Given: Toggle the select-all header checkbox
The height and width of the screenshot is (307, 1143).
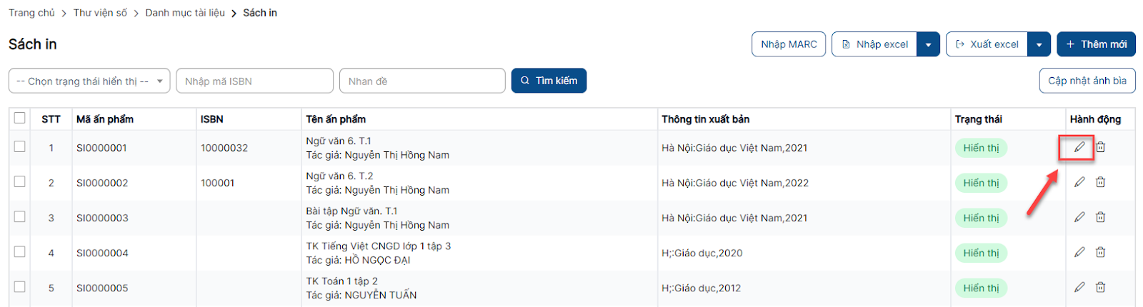Looking at the screenshot, I should click(19, 118).
